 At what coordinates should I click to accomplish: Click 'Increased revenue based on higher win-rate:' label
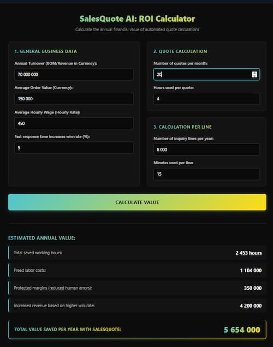[54, 306]
